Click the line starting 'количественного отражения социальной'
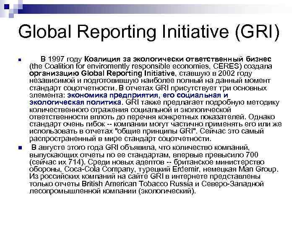Screen dimensions: 302x226 130,110
